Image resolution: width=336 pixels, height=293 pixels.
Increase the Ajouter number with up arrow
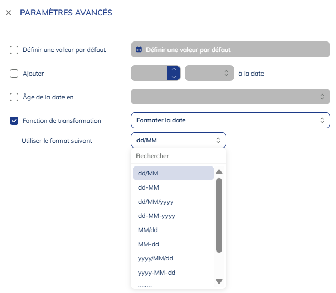[174, 69]
